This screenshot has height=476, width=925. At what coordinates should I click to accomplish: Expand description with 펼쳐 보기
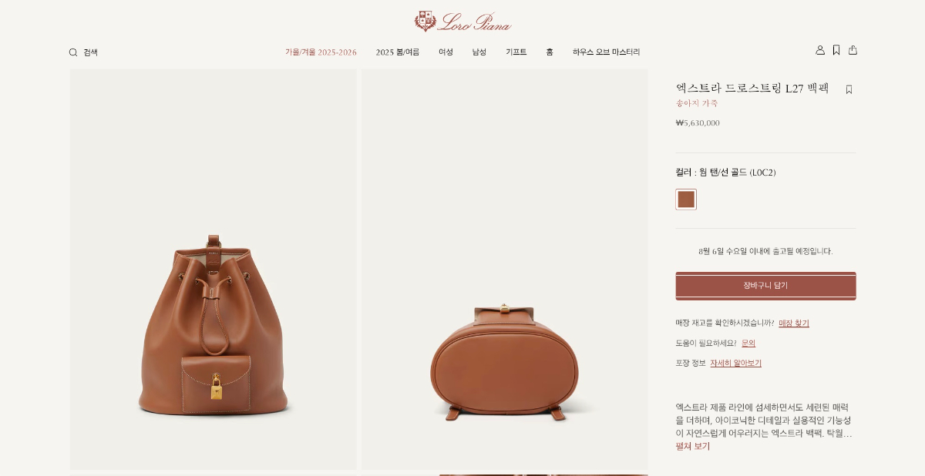click(x=693, y=447)
